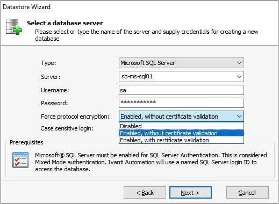Click the Force protocol encryption label

[75, 116]
